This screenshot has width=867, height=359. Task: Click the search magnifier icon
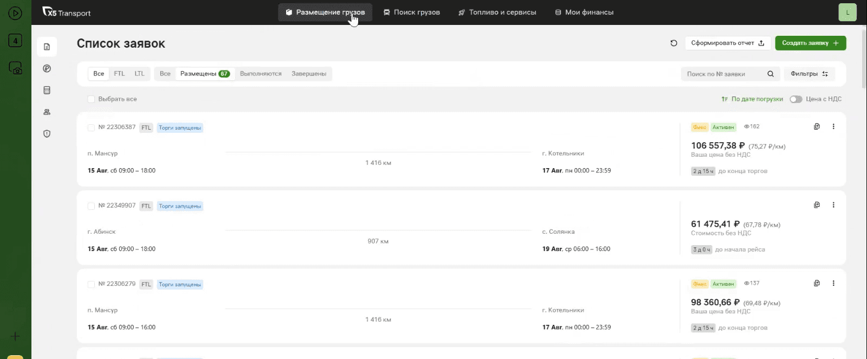(771, 74)
